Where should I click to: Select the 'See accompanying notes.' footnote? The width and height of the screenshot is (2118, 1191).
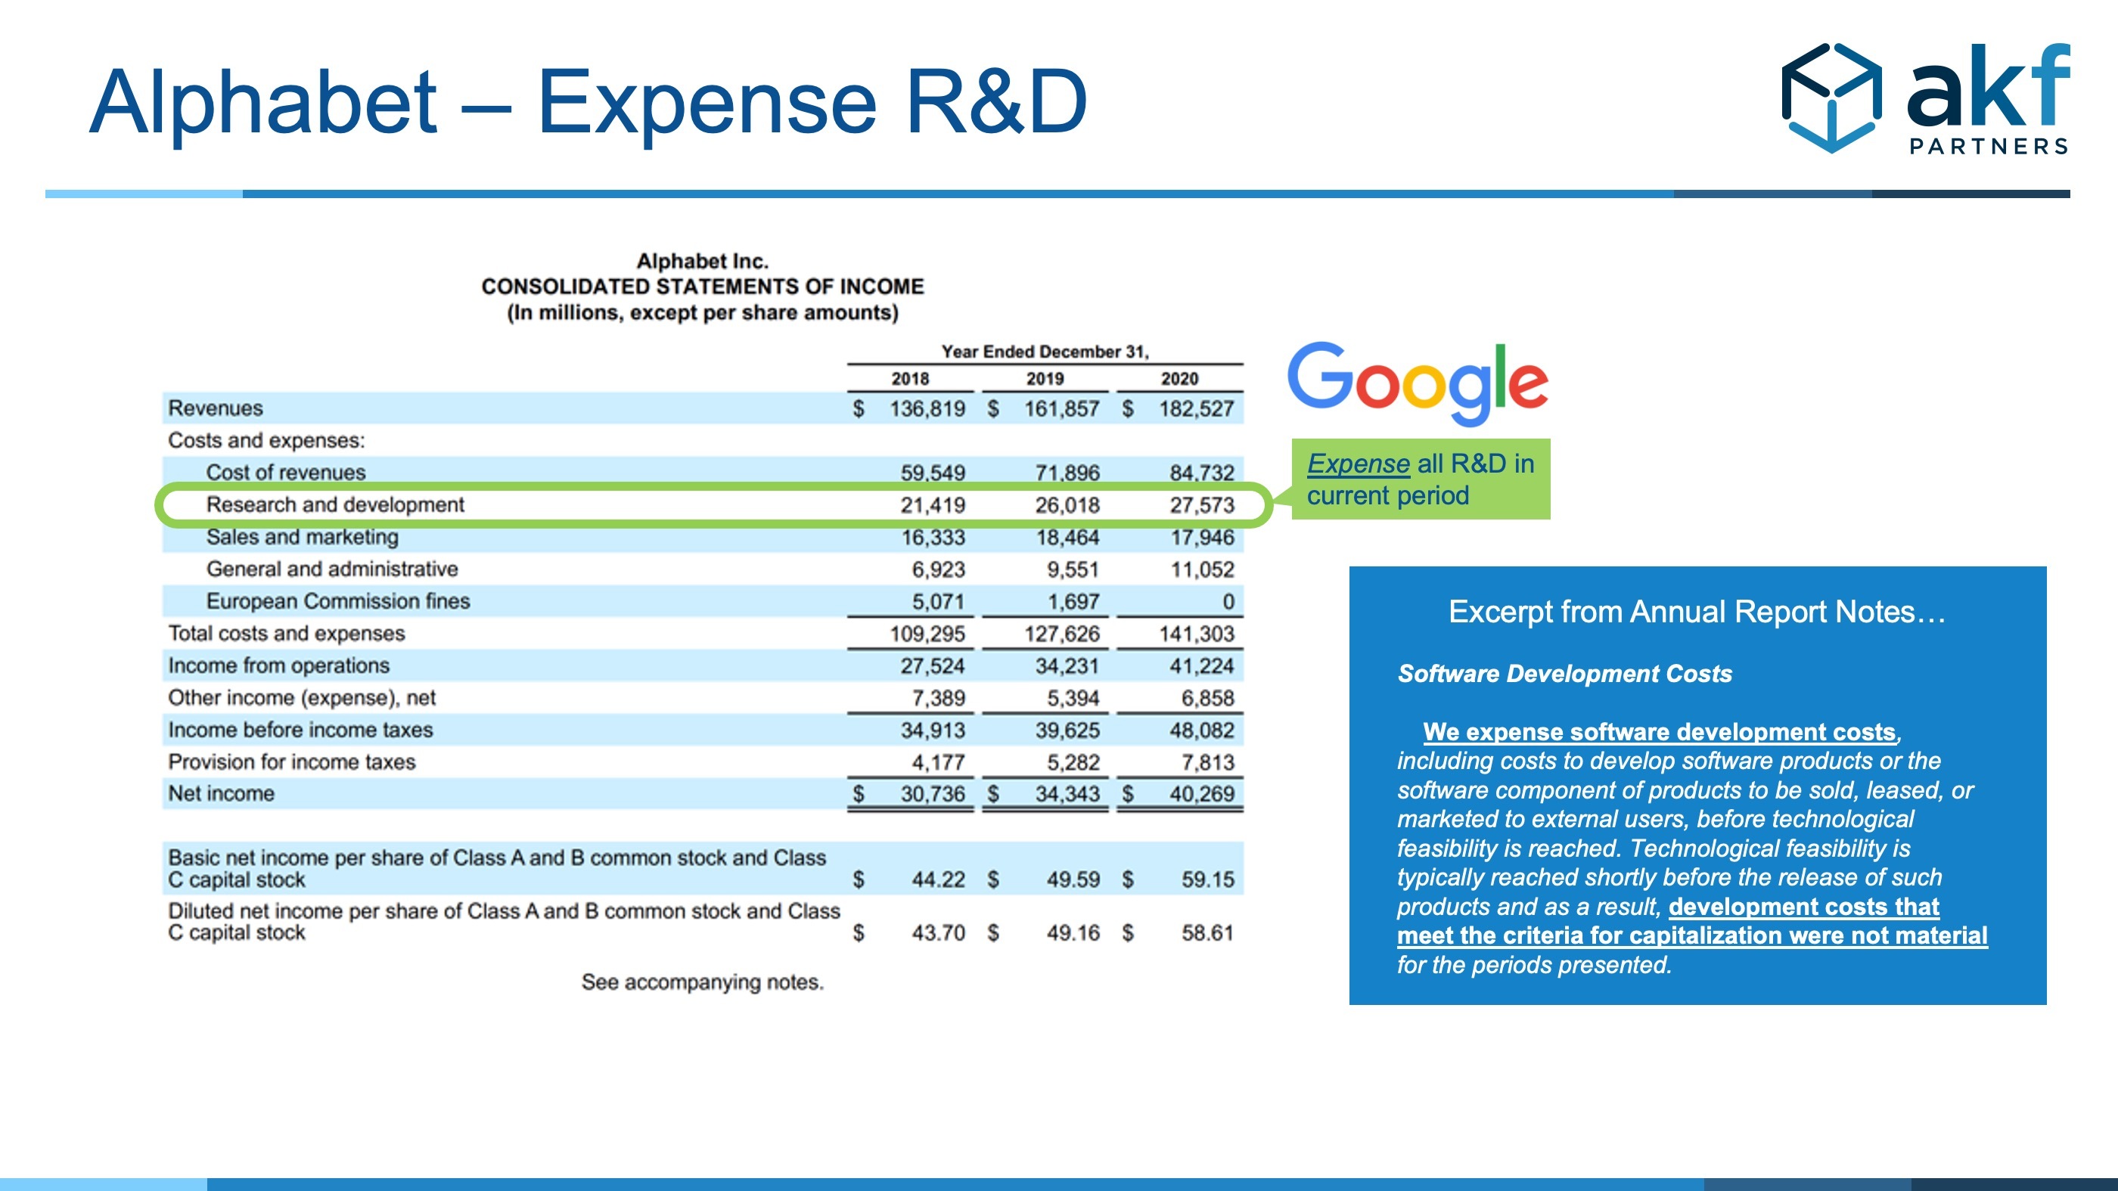[702, 982]
